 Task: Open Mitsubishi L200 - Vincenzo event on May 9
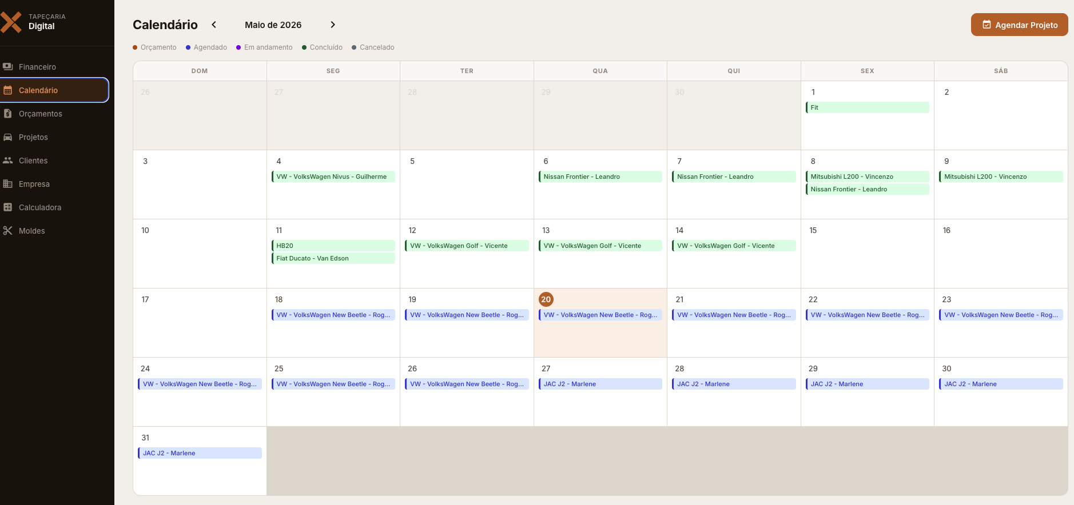[x=1001, y=177]
